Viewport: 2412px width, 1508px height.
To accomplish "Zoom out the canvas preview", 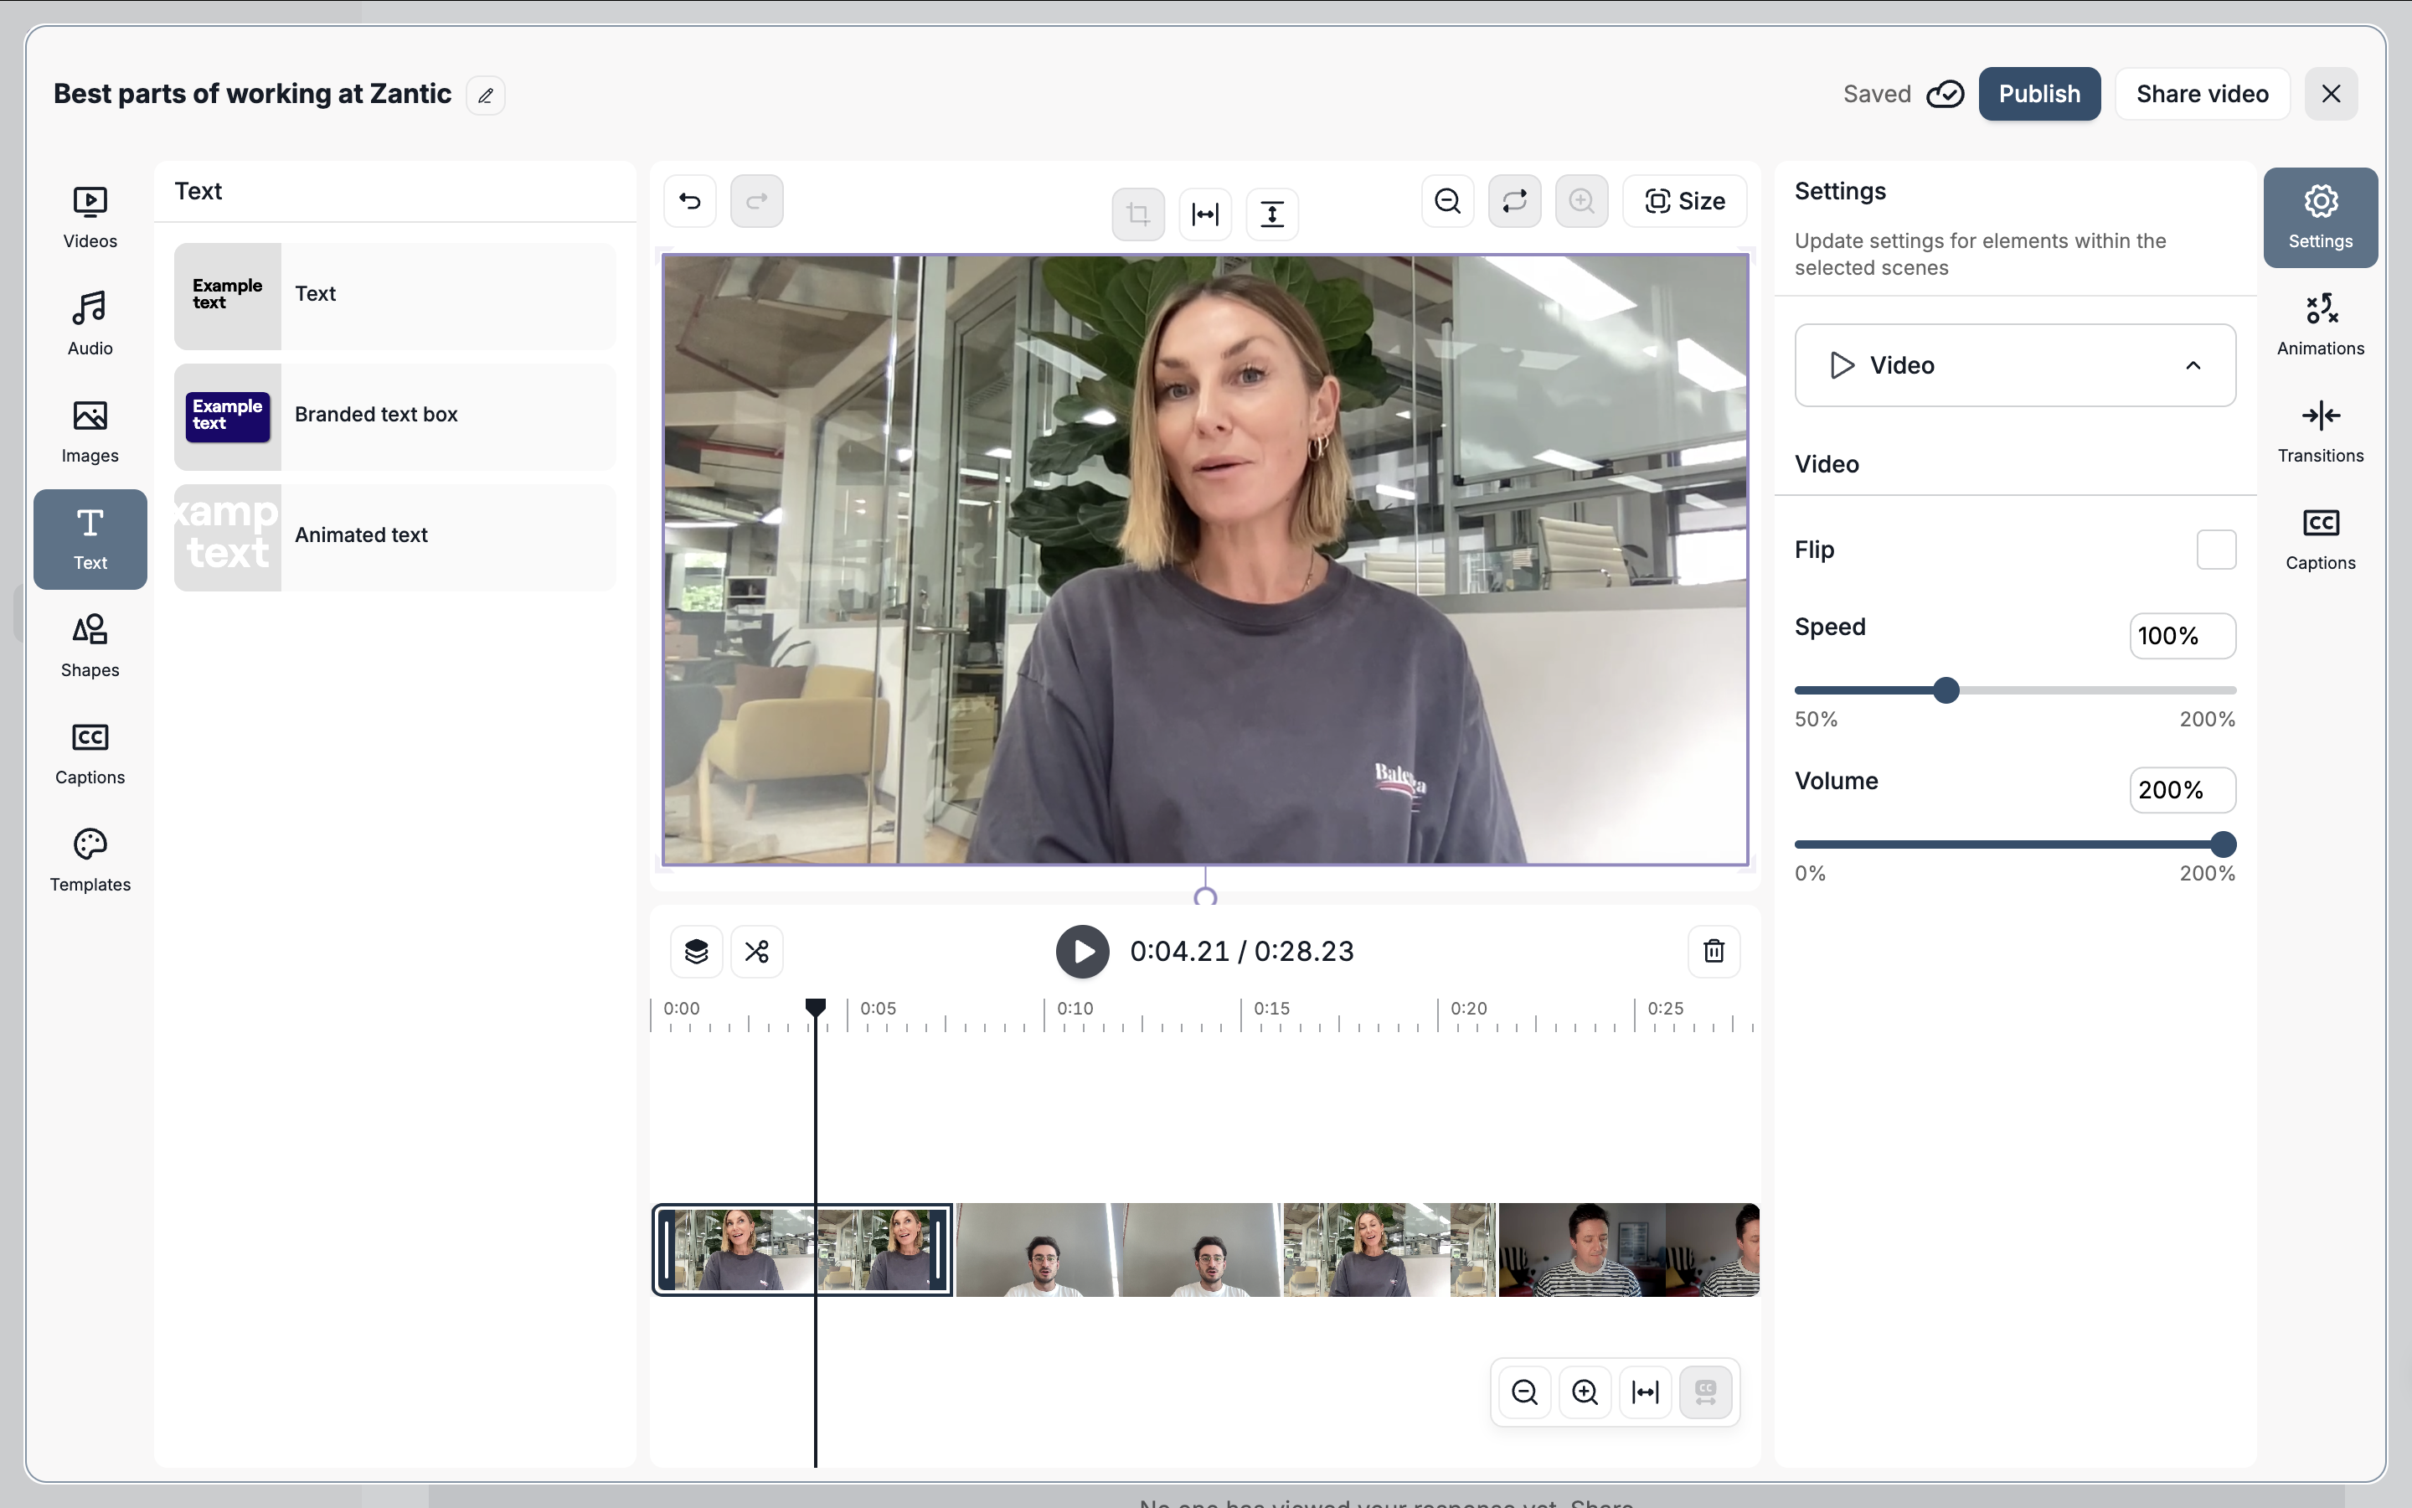I will coord(1447,201).
